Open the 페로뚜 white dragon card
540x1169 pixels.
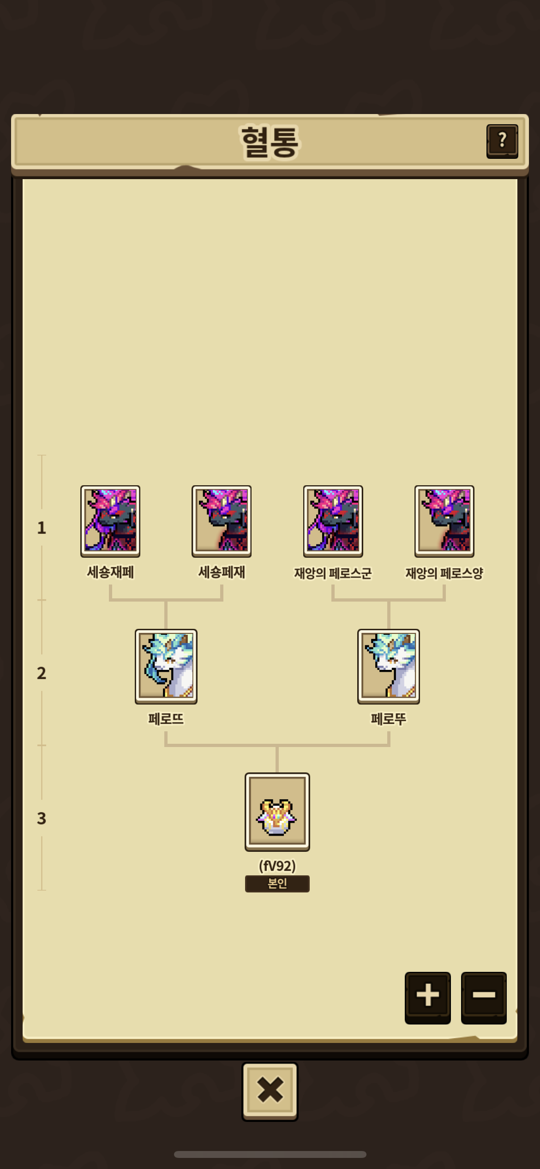coord(389,666)
